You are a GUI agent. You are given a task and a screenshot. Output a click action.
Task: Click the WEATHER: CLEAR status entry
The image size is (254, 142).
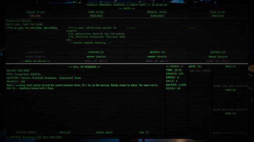(176, 85)
